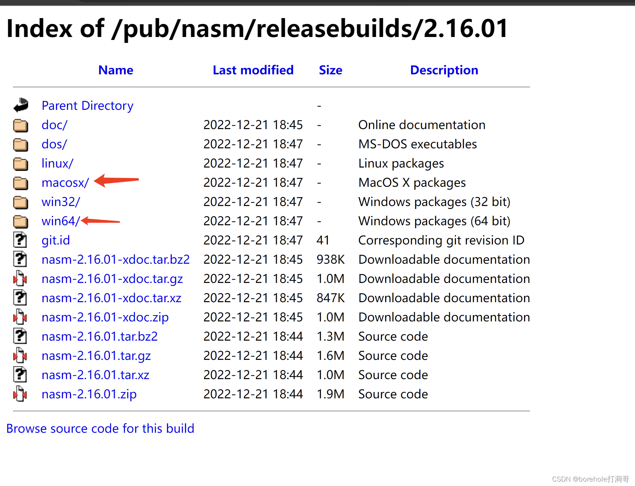Download nasm-2.16.01-xdoc.tar.gz link
This screenshot has width=635, height=486.
112,279
